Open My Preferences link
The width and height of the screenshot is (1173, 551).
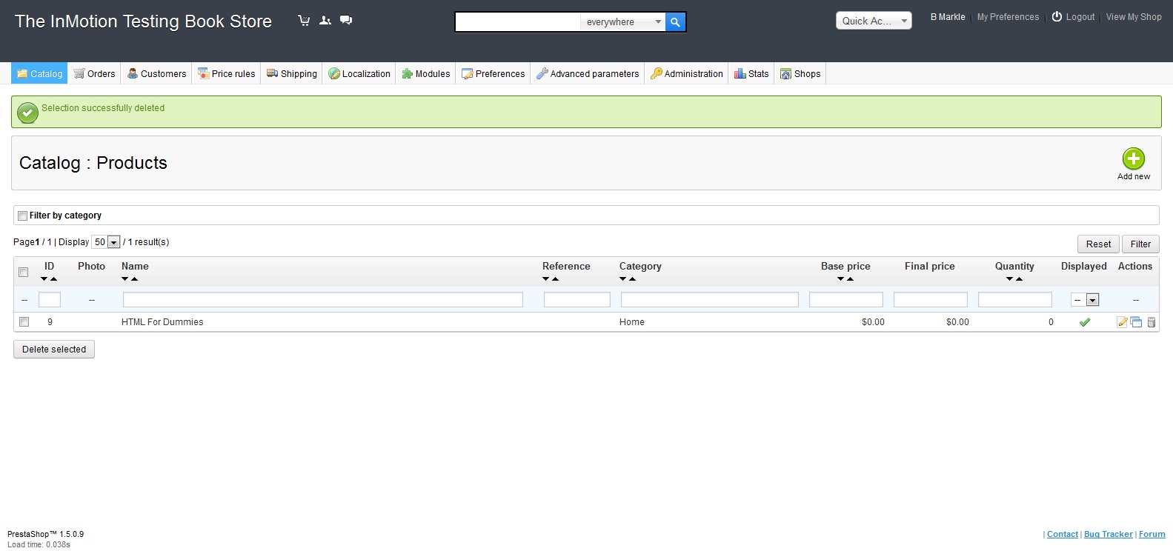pyautogui.click(x=1008, y=16)
